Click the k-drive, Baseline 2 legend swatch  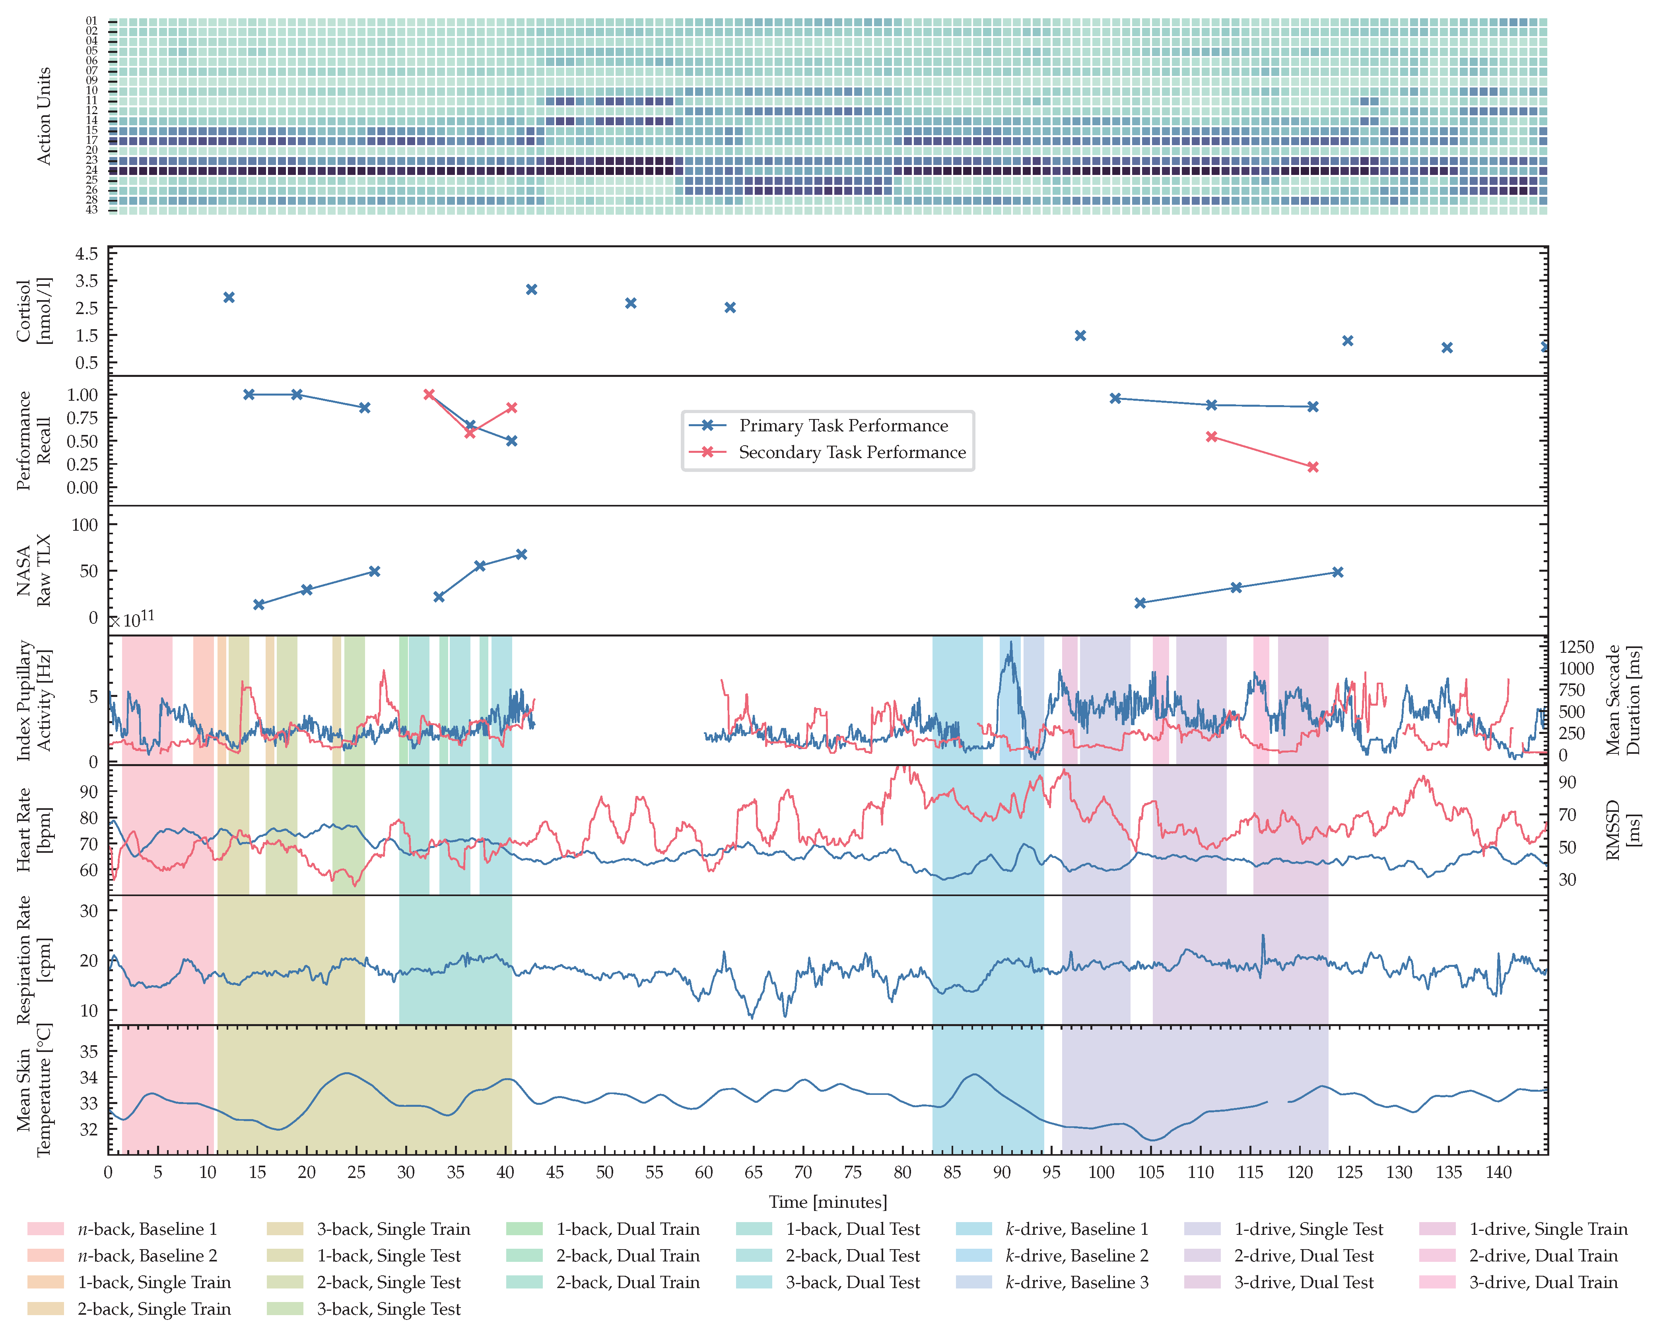click(x=973, y=1255)
